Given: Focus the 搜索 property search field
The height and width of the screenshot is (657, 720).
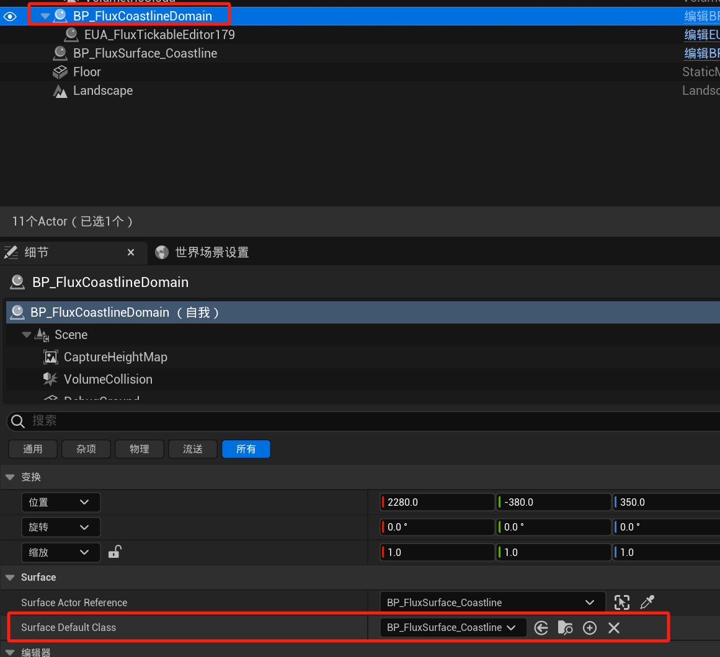Looking at the screenshot, I should pyautogui.click(x=363, y=421).
